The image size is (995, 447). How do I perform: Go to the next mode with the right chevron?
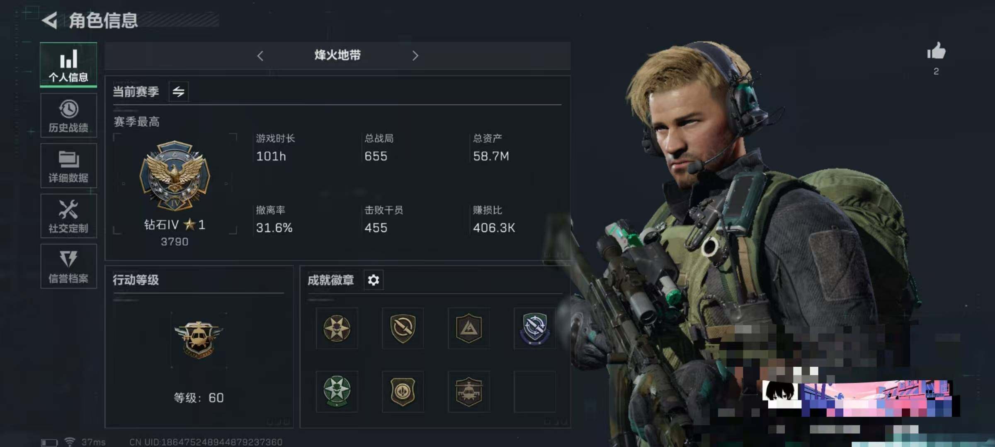(415, 56)
